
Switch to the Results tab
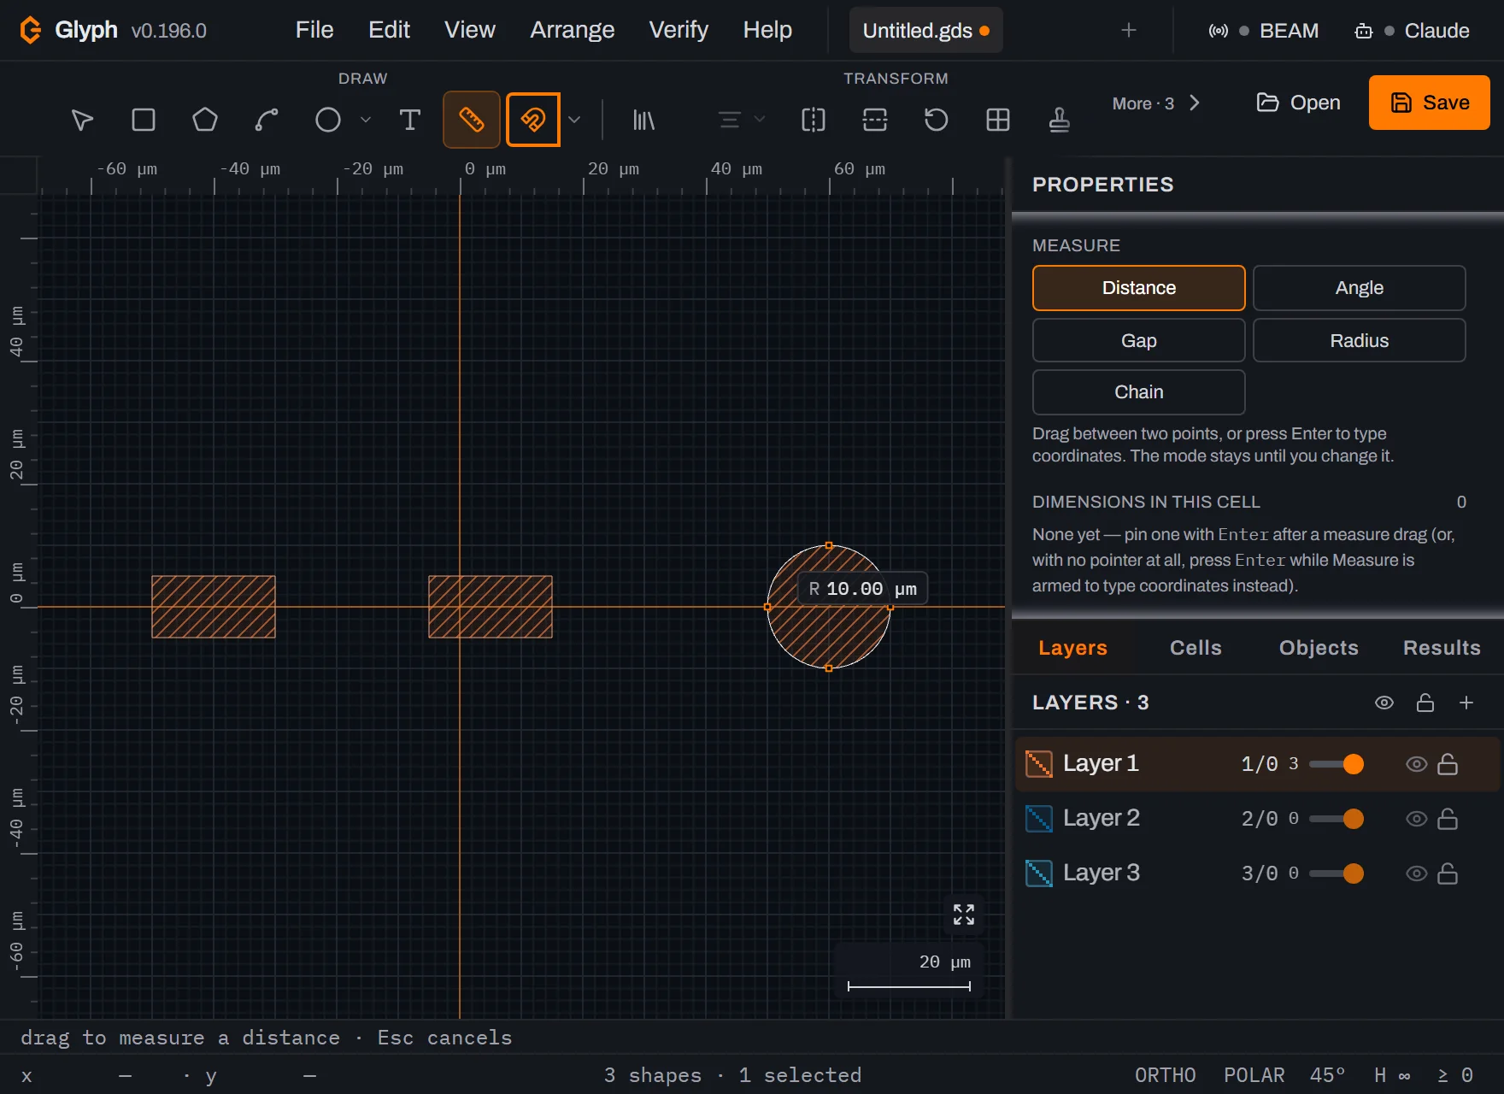(x=1442, y=648)
